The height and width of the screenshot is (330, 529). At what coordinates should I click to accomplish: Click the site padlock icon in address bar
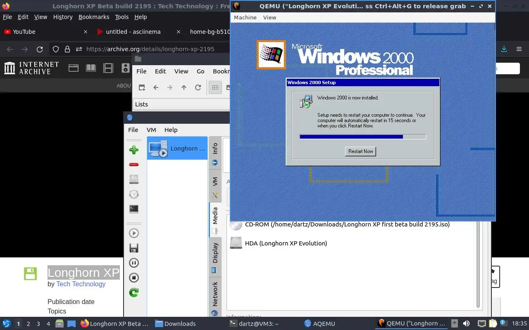pos(67,49)
